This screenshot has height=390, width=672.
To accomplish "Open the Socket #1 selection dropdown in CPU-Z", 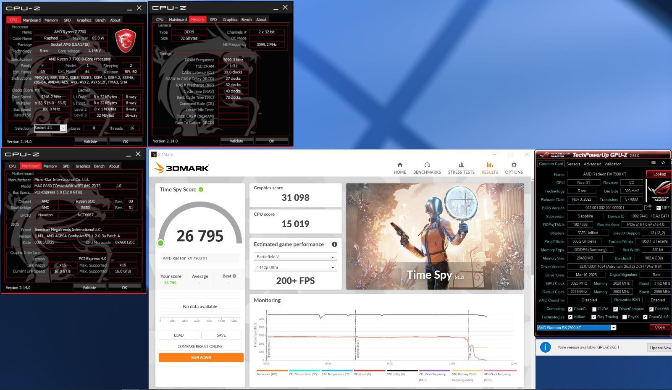I will point(50,128).
